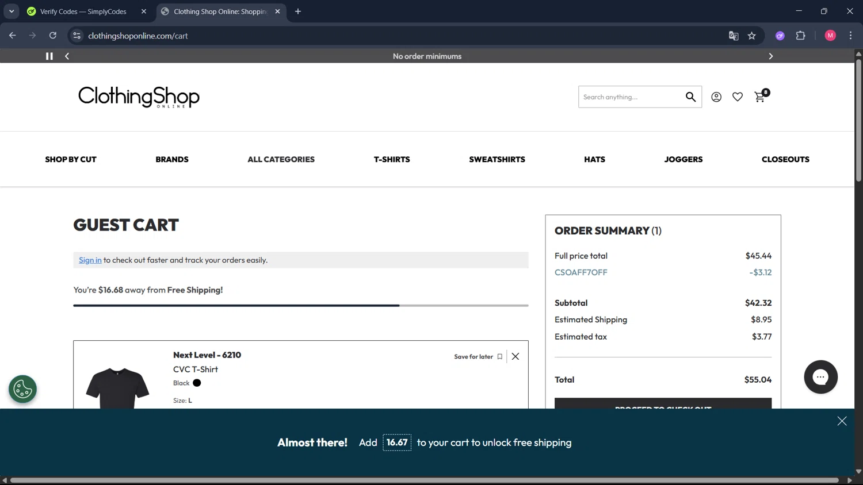
Task: Click the Sign in link
Action: (x=90, y=260)
